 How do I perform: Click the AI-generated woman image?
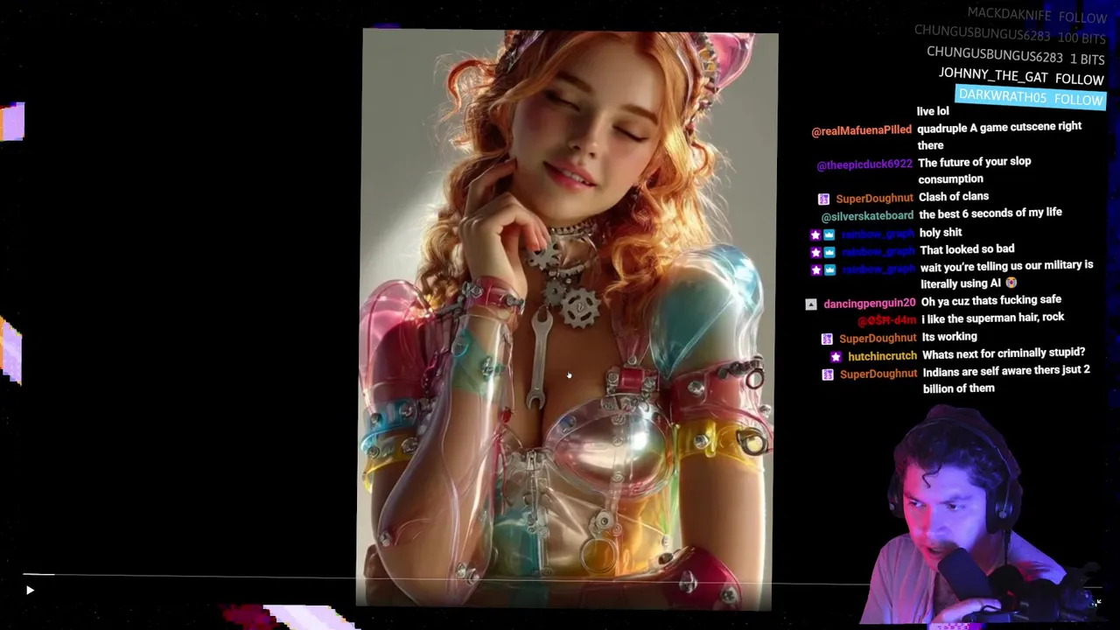(569, 319)
